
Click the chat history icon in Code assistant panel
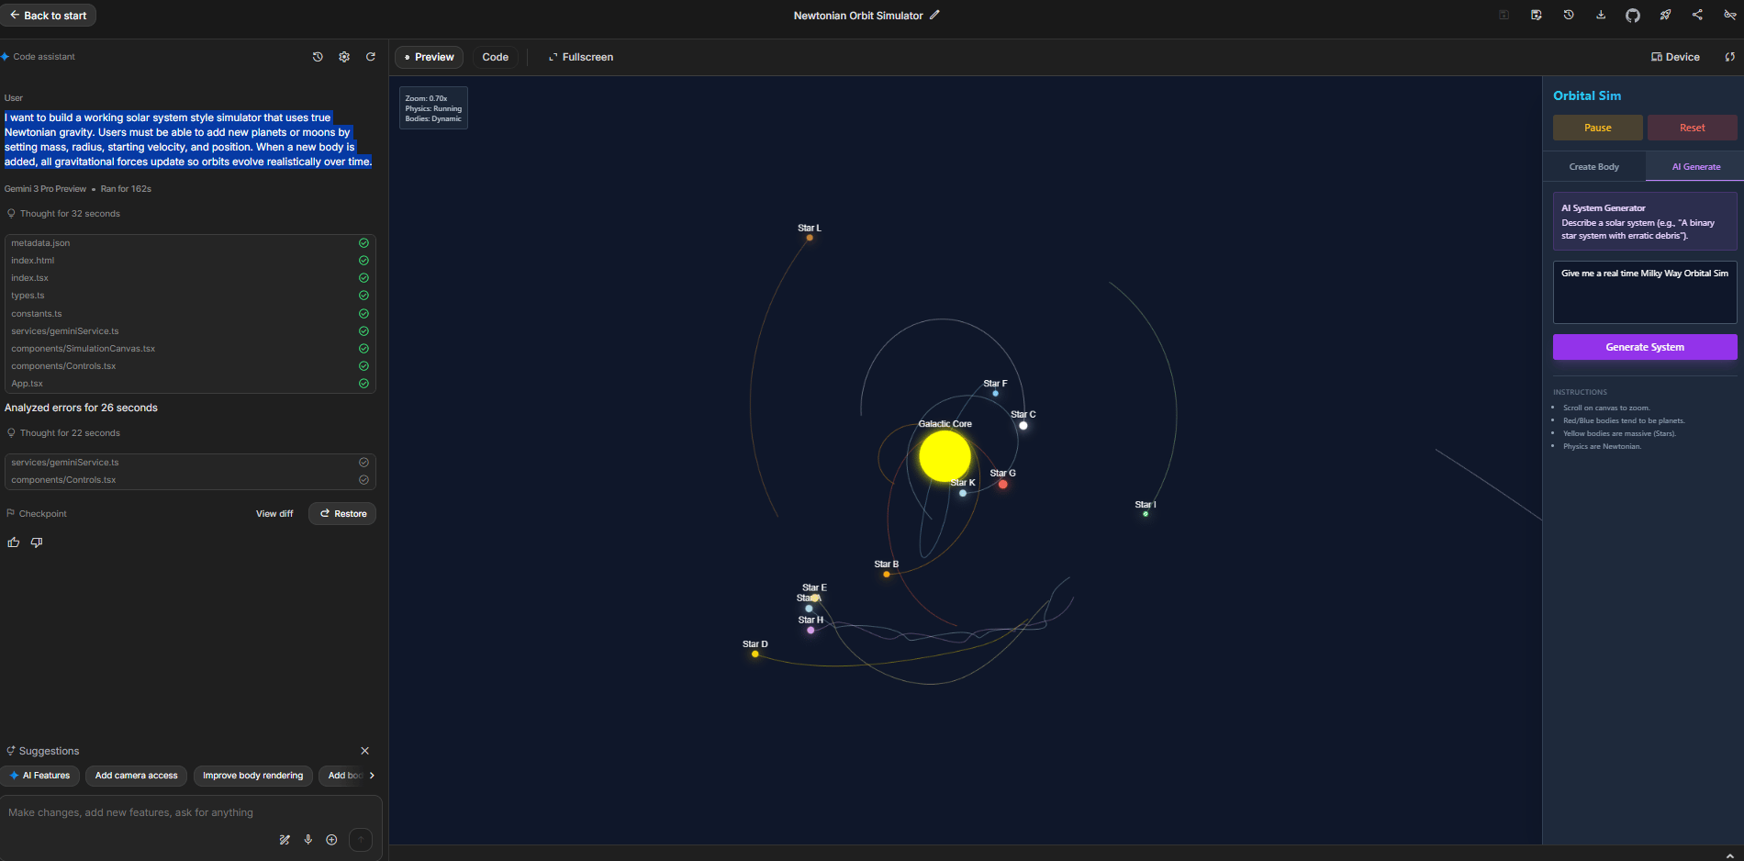[x=318, y=56]
